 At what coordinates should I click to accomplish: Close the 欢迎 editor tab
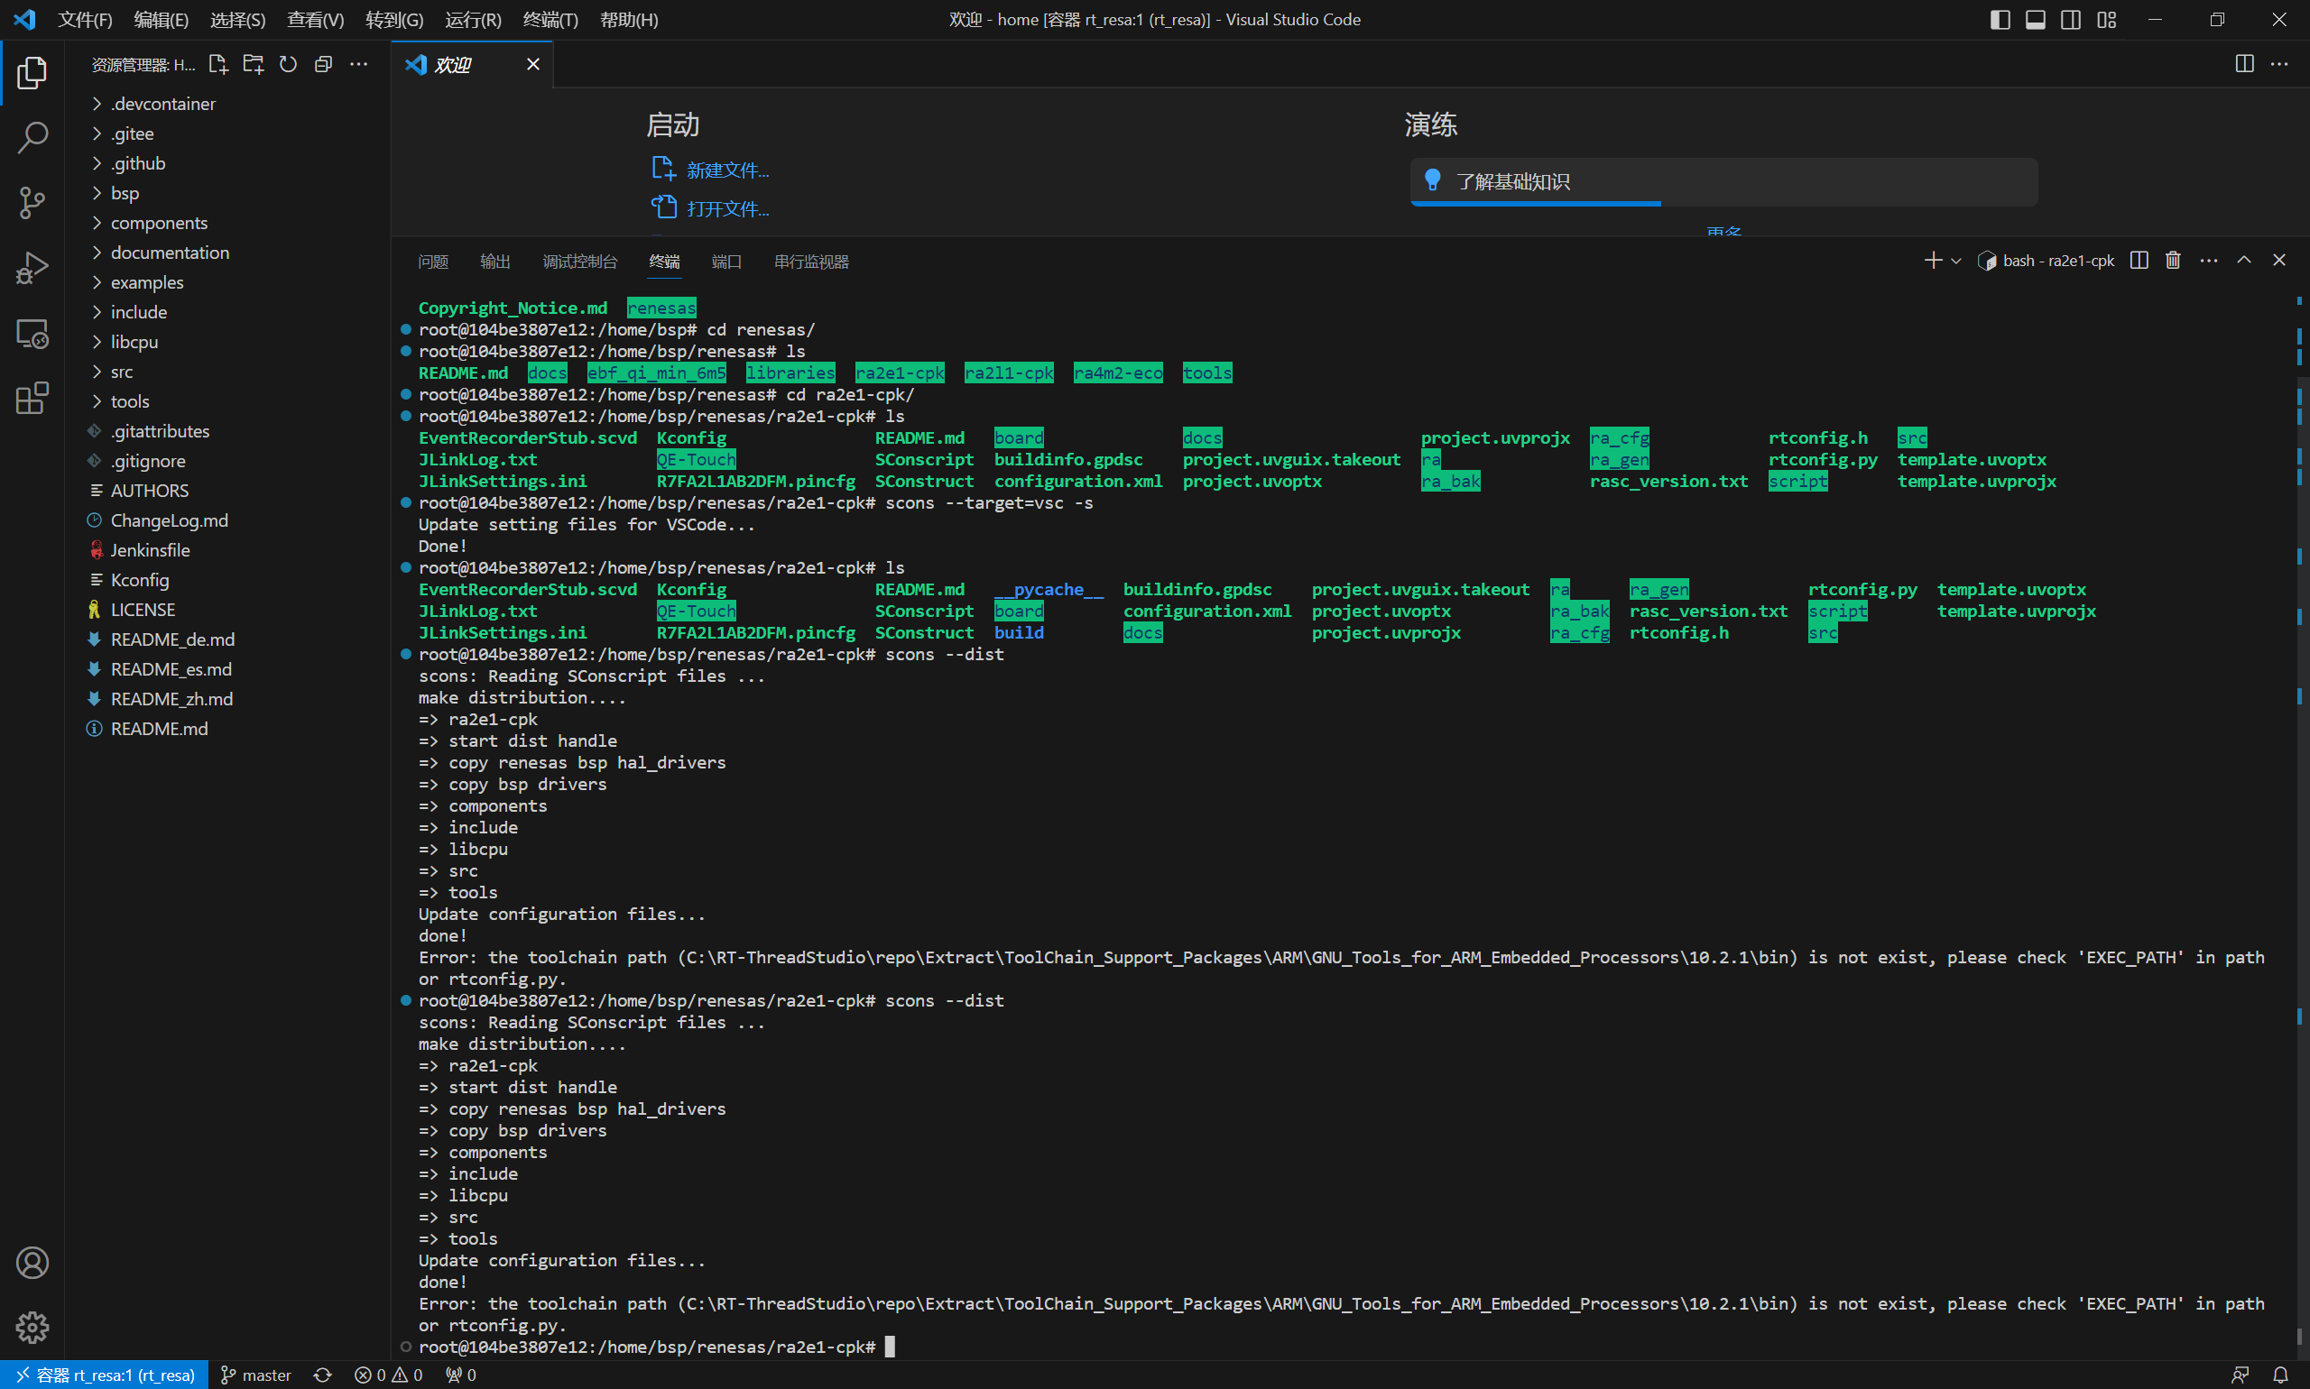click(532, 64)
